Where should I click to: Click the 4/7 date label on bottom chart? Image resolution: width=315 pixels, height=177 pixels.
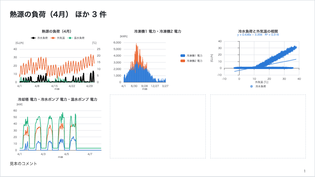[x=90, y=154]
